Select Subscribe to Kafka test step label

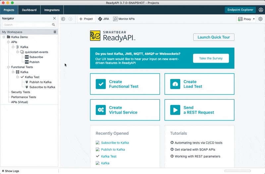click(x=42, y=87)
